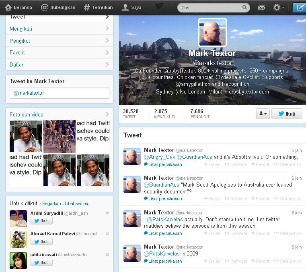
Task: Click the Twitter bird logo in top bar
Action: point(159,6)
